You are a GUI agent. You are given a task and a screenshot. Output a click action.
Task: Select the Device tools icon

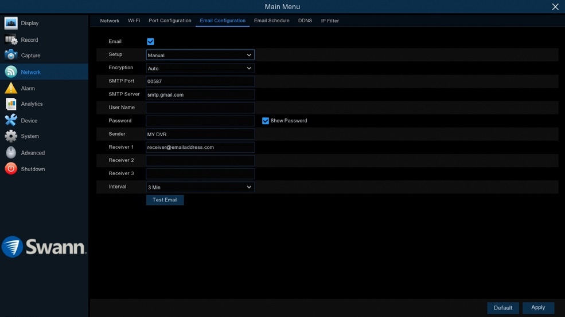point(11,120)
